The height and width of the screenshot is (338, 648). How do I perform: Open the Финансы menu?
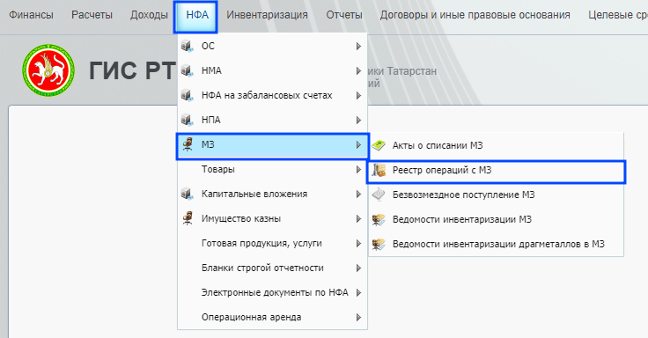[x=31, y=15]
